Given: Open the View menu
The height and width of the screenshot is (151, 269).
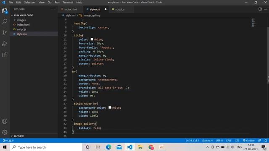Looking at the screenshot, I should click(41, 3).
